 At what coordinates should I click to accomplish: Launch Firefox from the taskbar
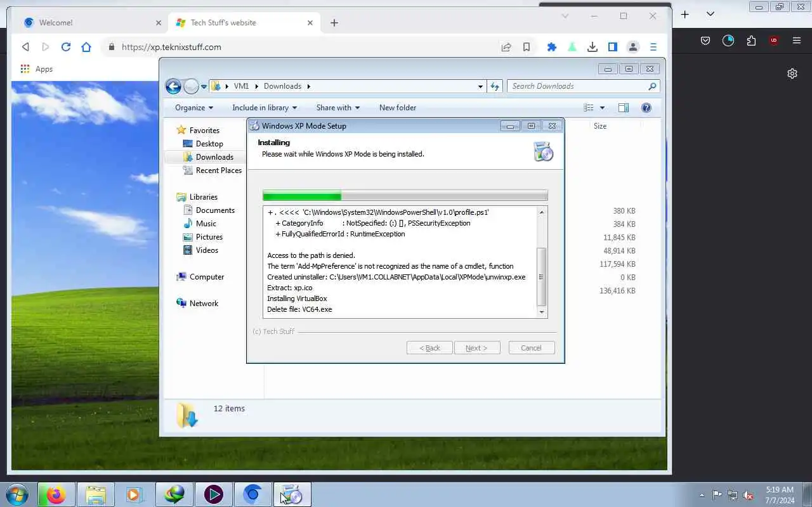pyautogui.click(x=56, y=494)
